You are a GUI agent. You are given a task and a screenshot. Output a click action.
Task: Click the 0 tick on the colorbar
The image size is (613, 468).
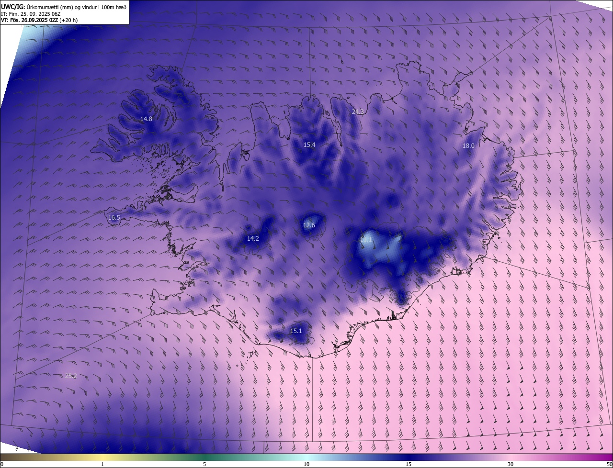[2, 464]
